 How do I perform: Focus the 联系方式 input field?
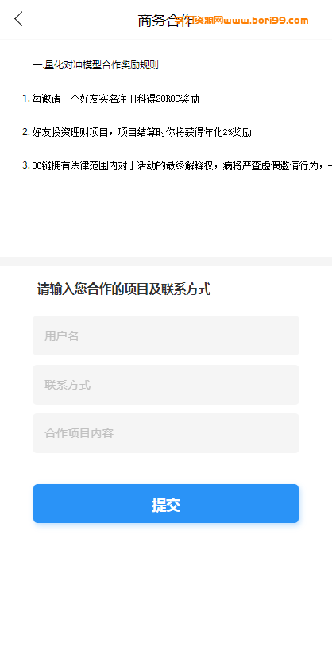pos(166,385)
